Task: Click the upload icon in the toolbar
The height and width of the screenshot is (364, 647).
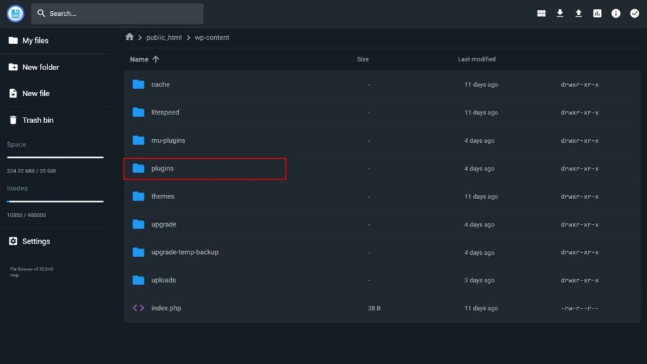Action: pos(578,13)
